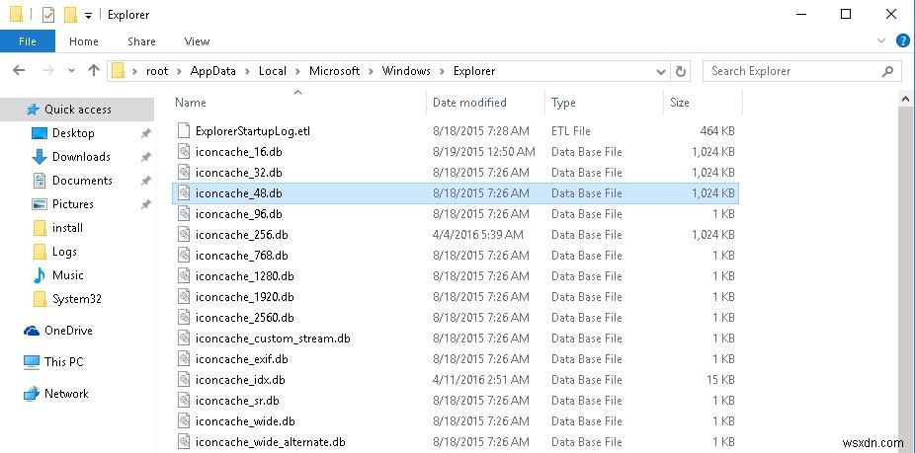Click the AppData breadcrumb in address bar

tap(213, 71)
